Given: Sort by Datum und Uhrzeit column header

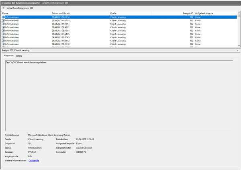Looking at the screenshot, I should pyautogui.click(x=80, y=13).
